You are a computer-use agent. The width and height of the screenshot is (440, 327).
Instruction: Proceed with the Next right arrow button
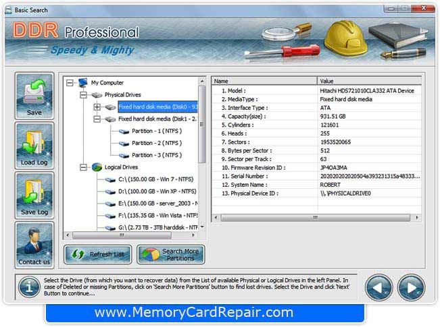click(x=411, y=288)
